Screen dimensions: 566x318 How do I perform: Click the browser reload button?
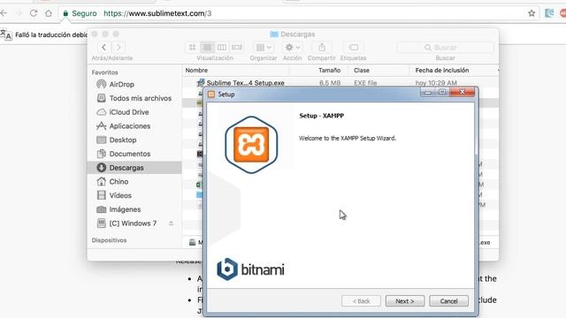tap(34, 13)
